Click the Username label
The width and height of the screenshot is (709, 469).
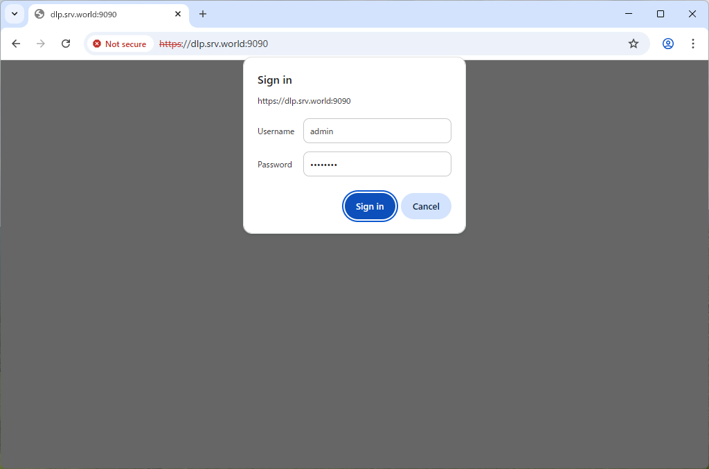(276, 131)
